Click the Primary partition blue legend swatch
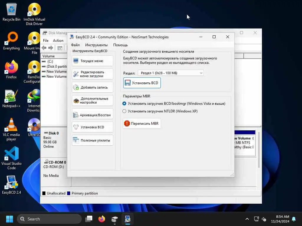 click(x=68, y=193)
